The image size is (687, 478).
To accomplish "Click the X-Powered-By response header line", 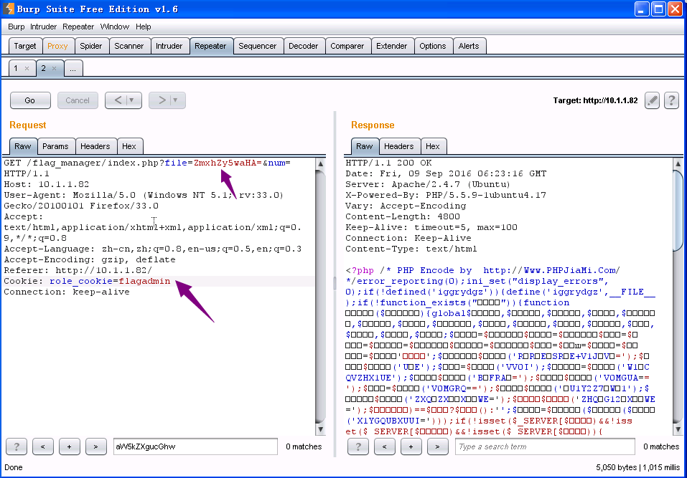I will 446,196.
